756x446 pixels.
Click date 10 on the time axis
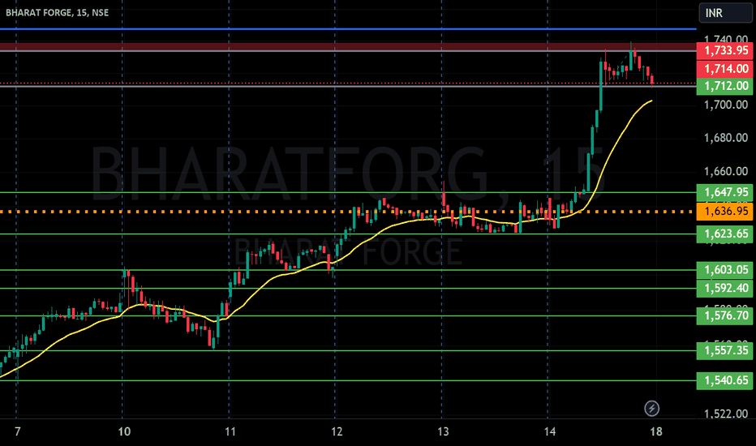[x=124, y=431]
